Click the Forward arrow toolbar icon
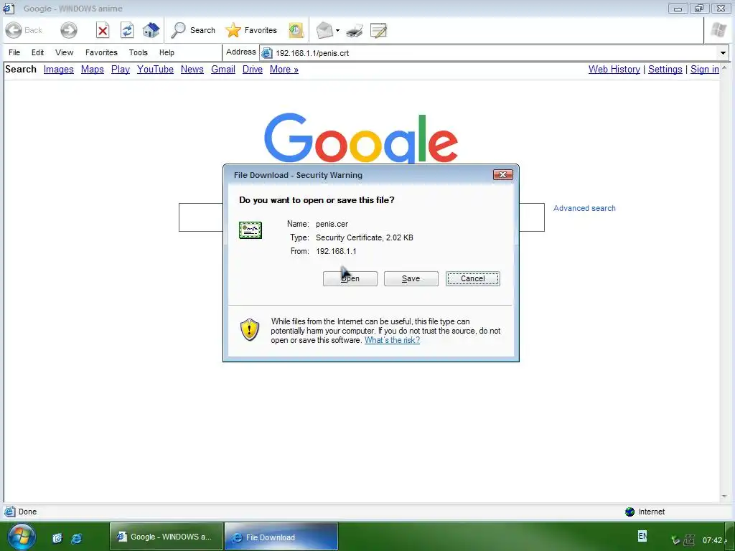The height and width of the screenshot is (551, 735). [68, 30]
